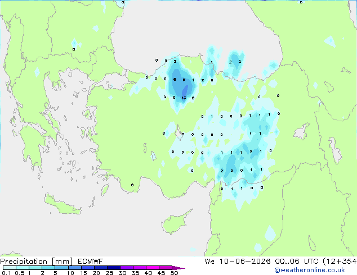Click the 0.1–0.5 mm palest legend swatch
This screenshot has height=275, width=357.
pos(10,268)
